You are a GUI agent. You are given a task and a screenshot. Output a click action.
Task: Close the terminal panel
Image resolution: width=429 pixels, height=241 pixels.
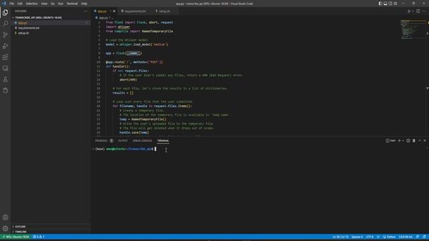425,141
